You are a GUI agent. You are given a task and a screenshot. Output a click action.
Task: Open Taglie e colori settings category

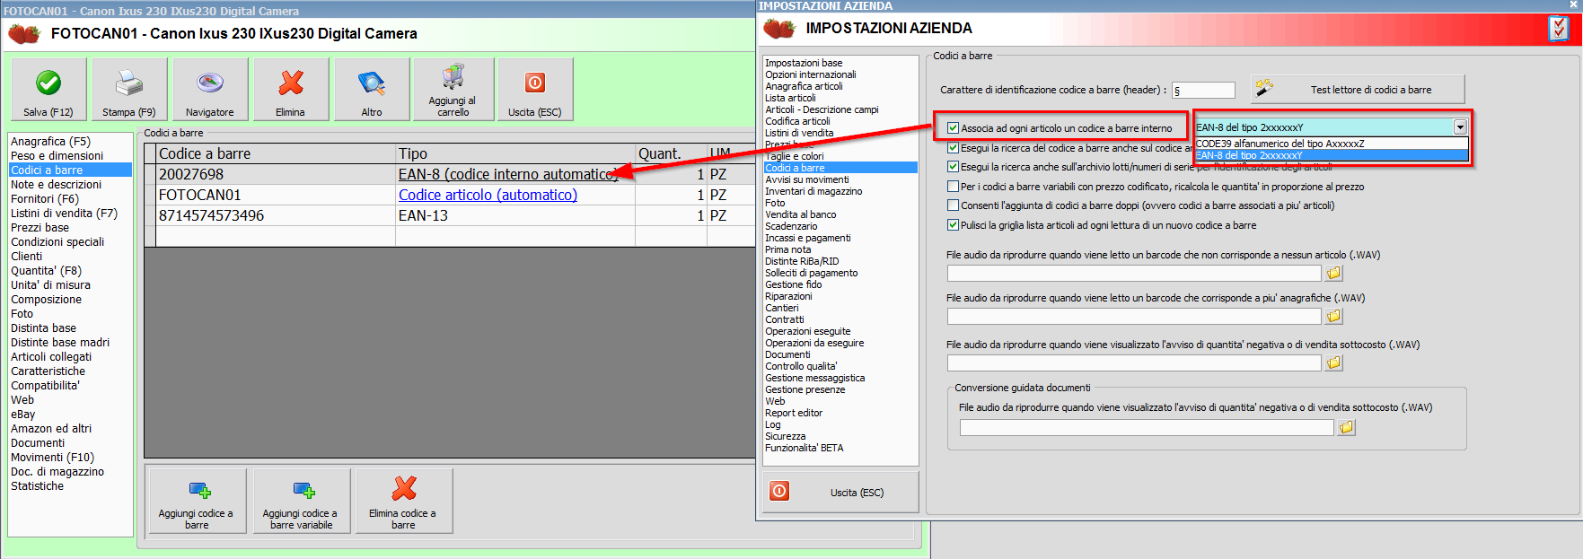click(795, 156)
